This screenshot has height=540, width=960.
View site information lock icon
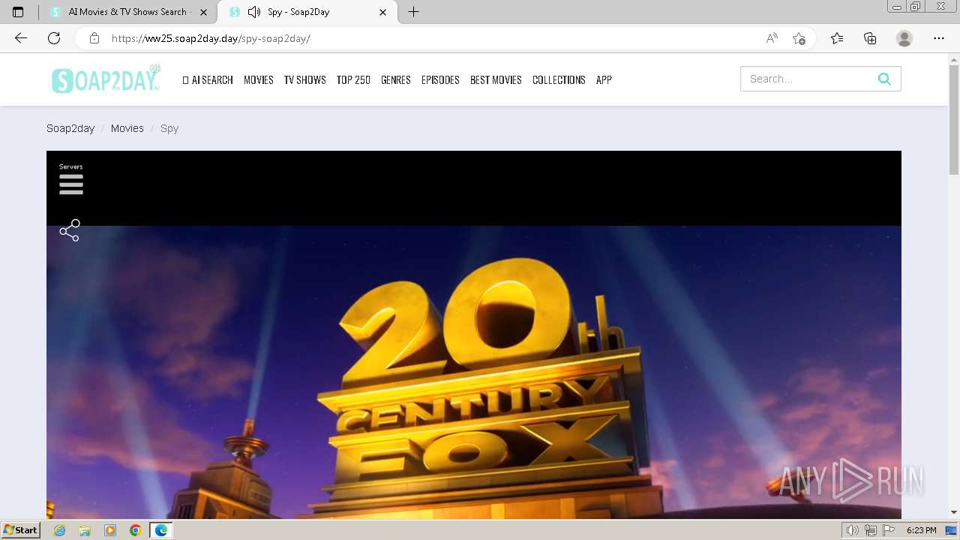pyautogui.click(x=94, y=38)
